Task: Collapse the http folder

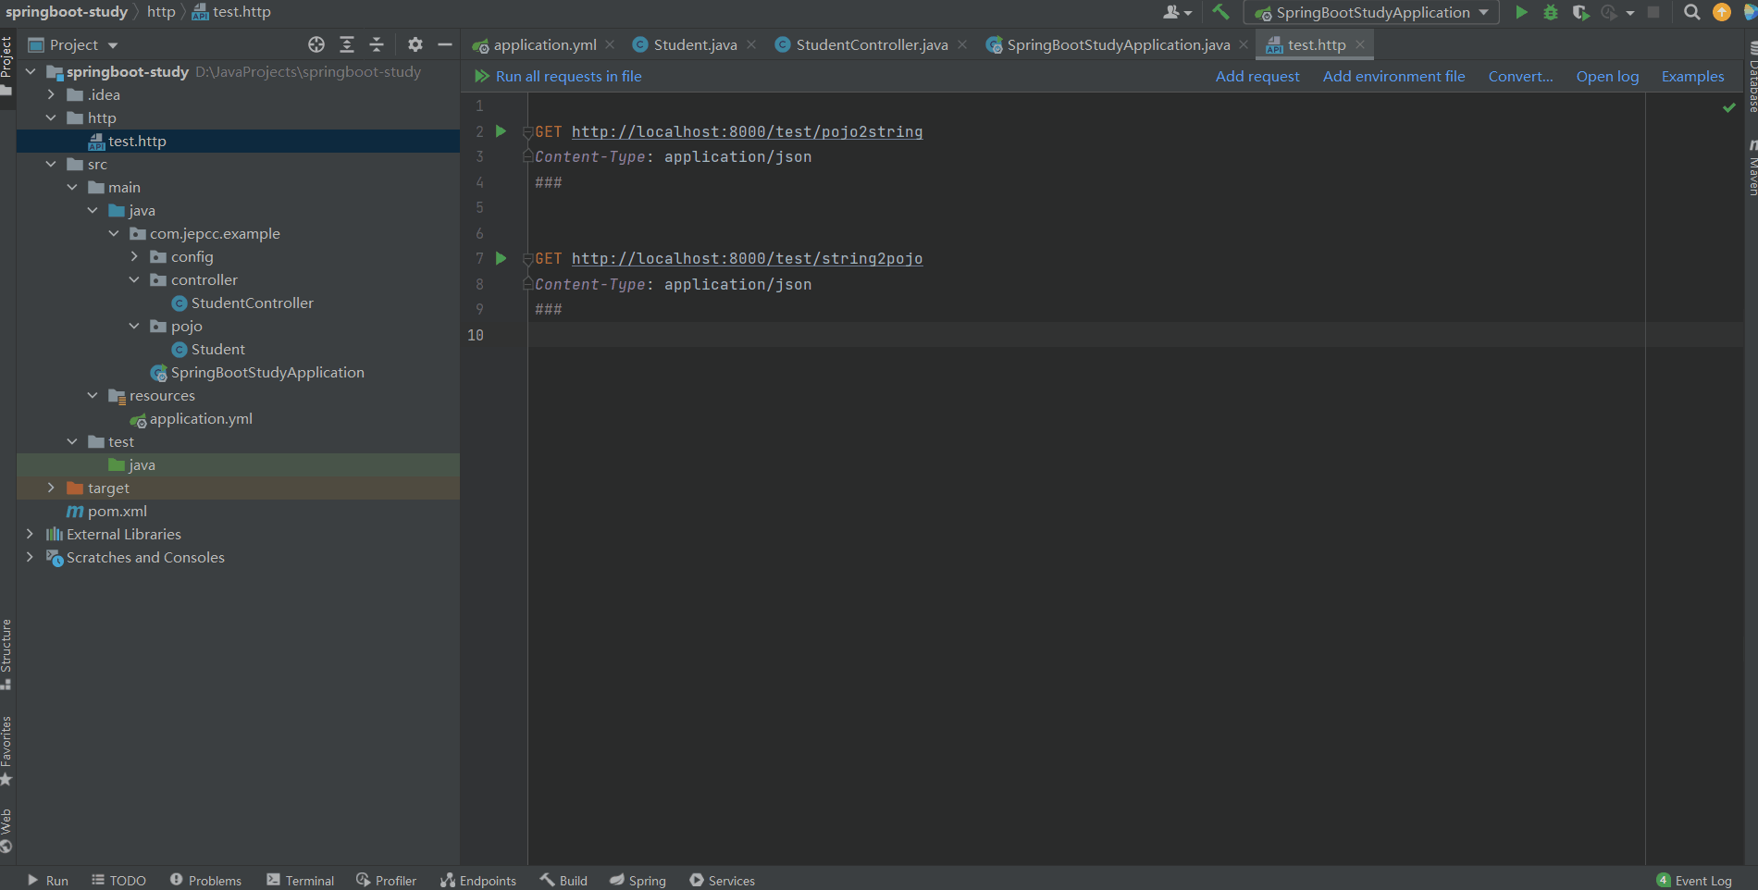Action: [51, 117]
